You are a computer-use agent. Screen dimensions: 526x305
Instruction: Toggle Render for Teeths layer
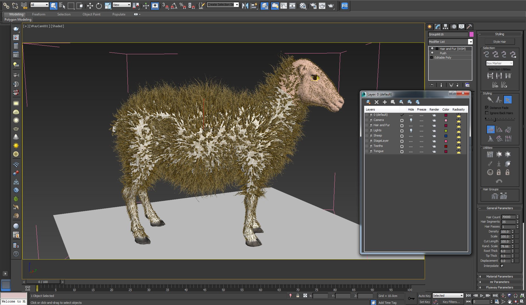(x=434, y=146)
